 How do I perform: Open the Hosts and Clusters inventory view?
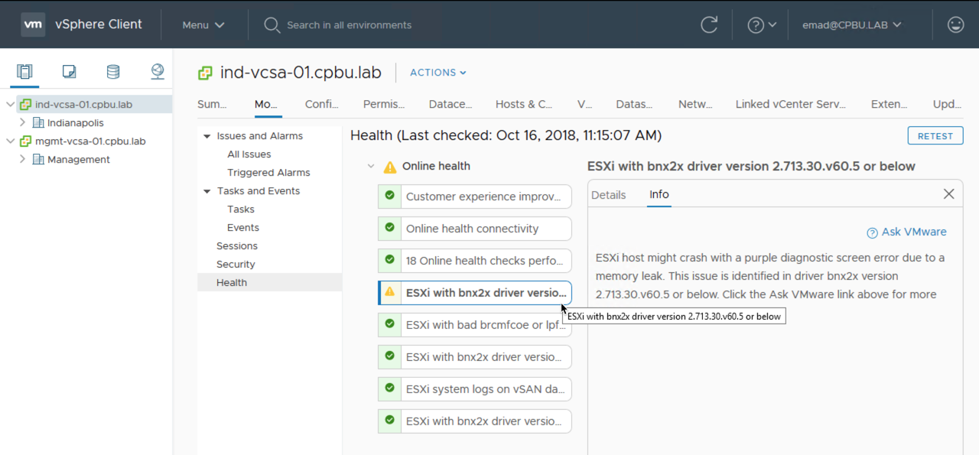pyautogui.click(x=24, y=72)
